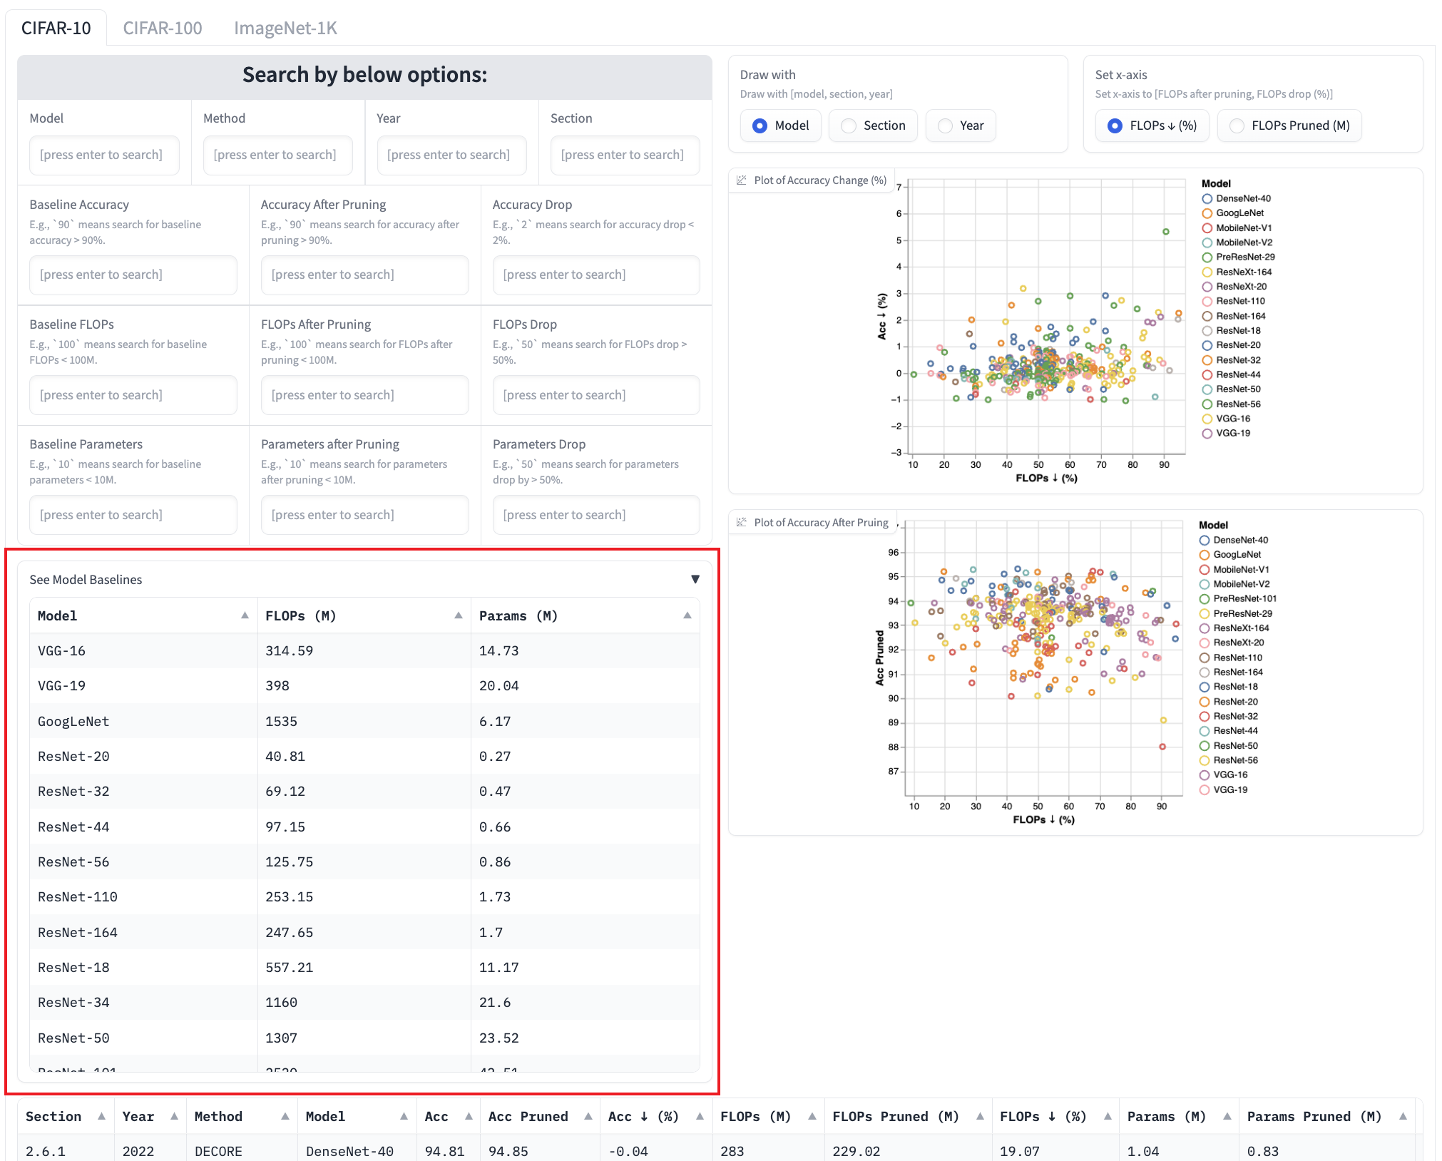1442x1161 pixels.
Task: Click the GoogLeNet baseline model cell
Action: [x=143, y=721]
